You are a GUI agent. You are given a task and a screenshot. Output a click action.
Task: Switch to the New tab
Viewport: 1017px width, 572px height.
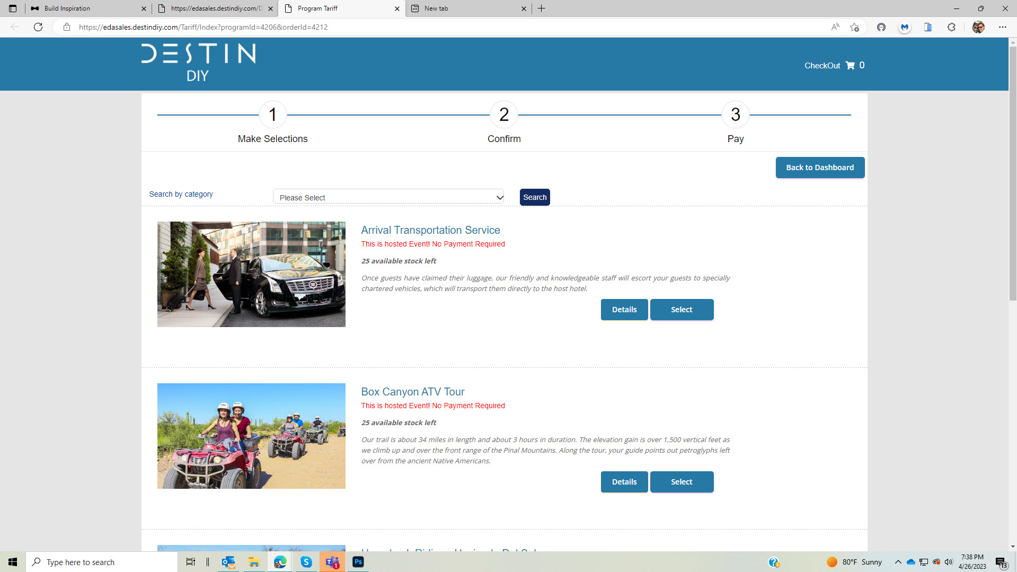point(469,8)
